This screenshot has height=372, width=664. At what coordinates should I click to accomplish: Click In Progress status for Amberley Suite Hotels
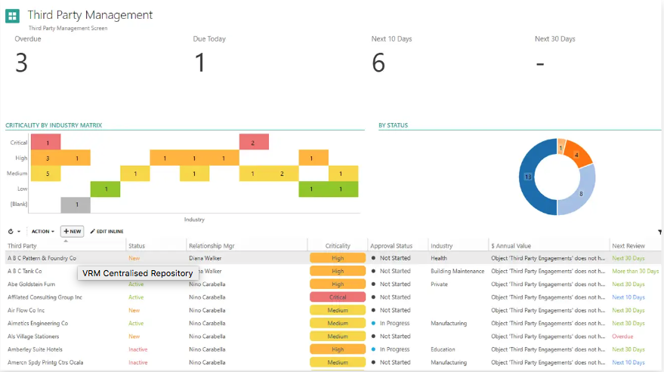[394, 349]
